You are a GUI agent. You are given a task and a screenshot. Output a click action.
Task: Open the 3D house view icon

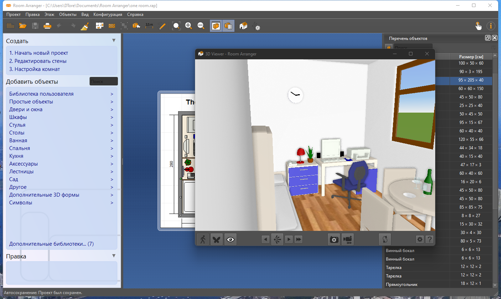click(243, 26)
